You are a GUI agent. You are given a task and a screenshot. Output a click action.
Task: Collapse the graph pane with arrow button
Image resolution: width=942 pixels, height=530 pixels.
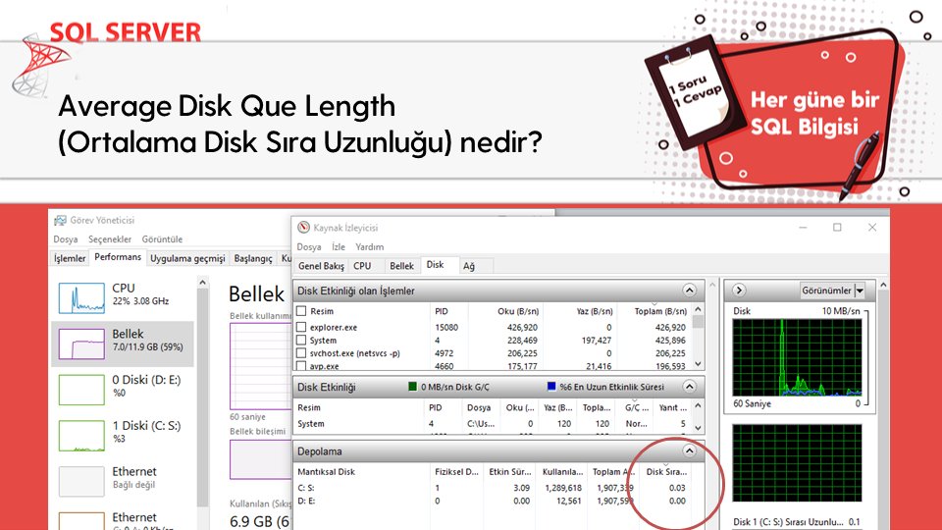(739, 291)
